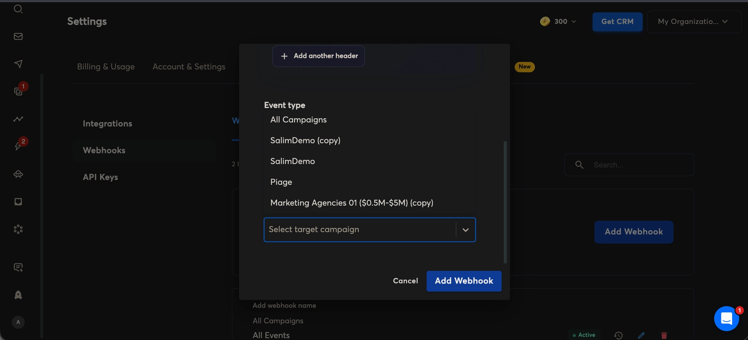748x340 pixels.
Task: Open the UFO icon in sidebar
Action: (x=18, y=174)
